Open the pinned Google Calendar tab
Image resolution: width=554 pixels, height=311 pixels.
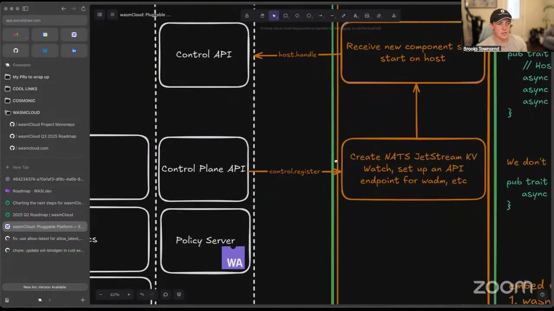(45, 35)
